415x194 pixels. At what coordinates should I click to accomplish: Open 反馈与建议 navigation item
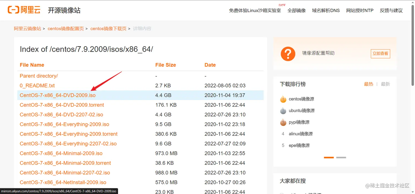tap(391, 10)
